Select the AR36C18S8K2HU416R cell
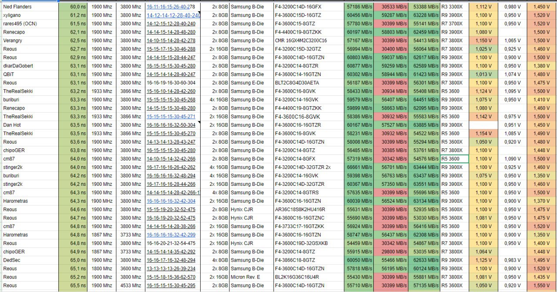This screenshot has height=292, width=557. pos(309,209)
